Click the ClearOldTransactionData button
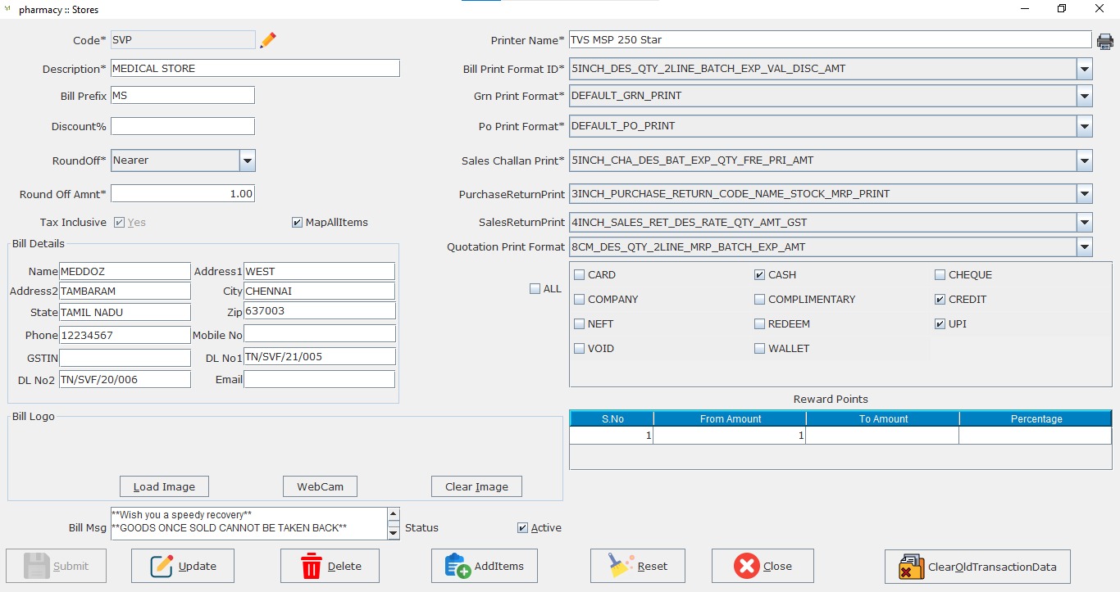Screen dimensions: 1120x592 (x=977, y=567)
